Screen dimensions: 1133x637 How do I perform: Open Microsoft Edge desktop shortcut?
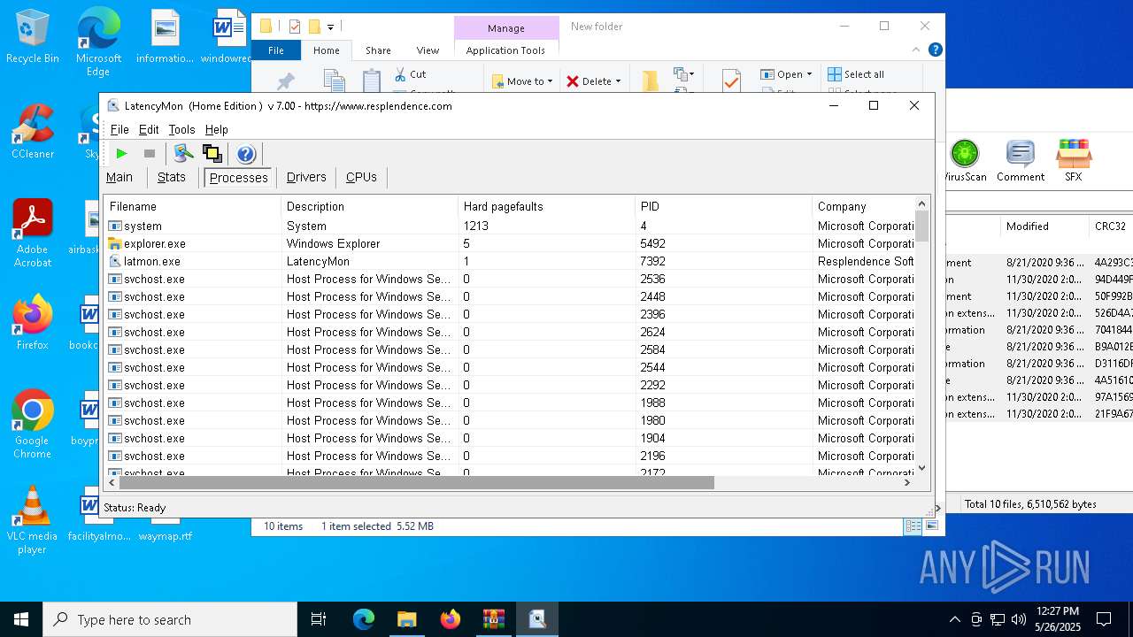tap(98, 42)
